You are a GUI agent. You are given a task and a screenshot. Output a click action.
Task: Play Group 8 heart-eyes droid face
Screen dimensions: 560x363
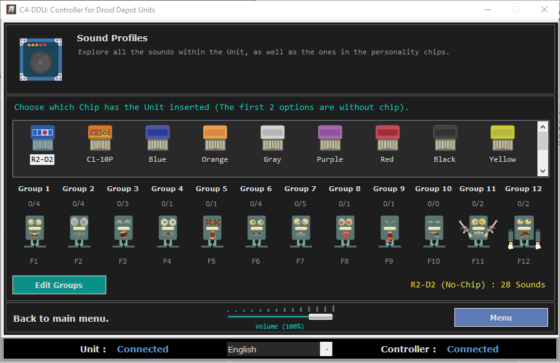coord(345,231)
